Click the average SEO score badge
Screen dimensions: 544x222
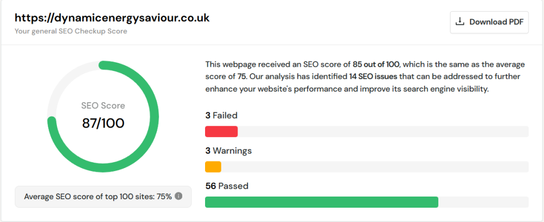(103, 197)
